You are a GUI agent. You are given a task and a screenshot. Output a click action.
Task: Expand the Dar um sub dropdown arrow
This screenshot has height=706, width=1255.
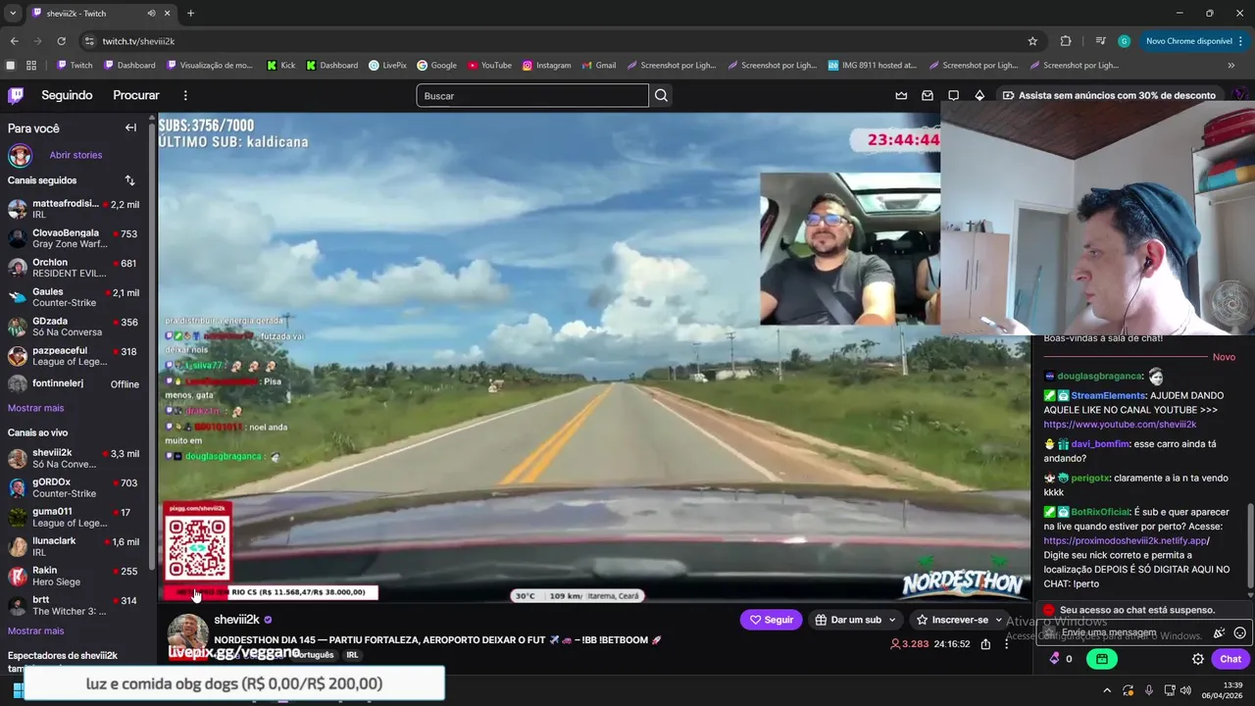(891, 620)
